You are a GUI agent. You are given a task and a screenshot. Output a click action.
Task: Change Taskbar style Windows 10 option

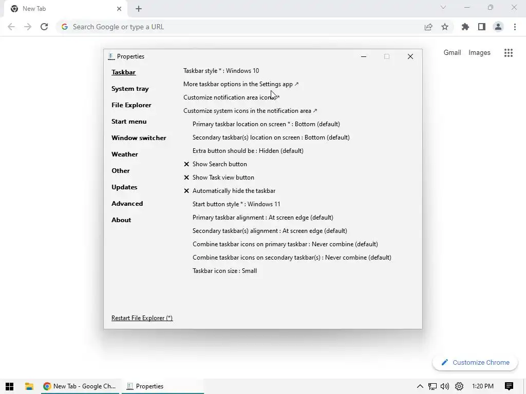point(221,71)
